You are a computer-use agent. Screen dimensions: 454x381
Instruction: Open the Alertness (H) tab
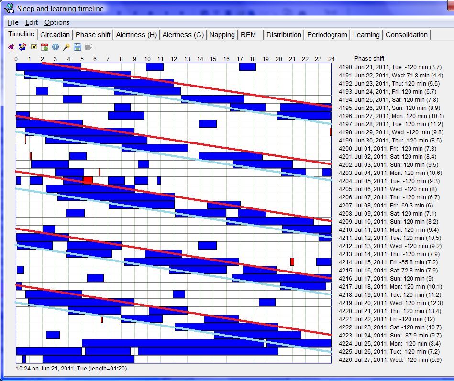(136, 35)
